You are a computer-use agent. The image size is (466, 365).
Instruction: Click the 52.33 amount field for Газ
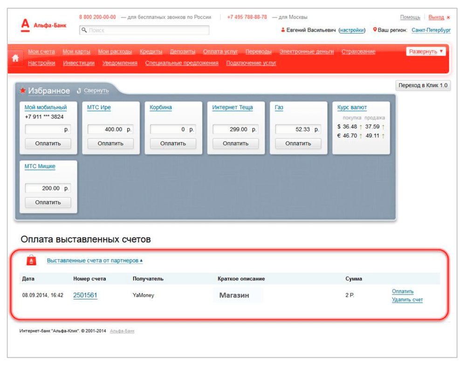point(298,130)
